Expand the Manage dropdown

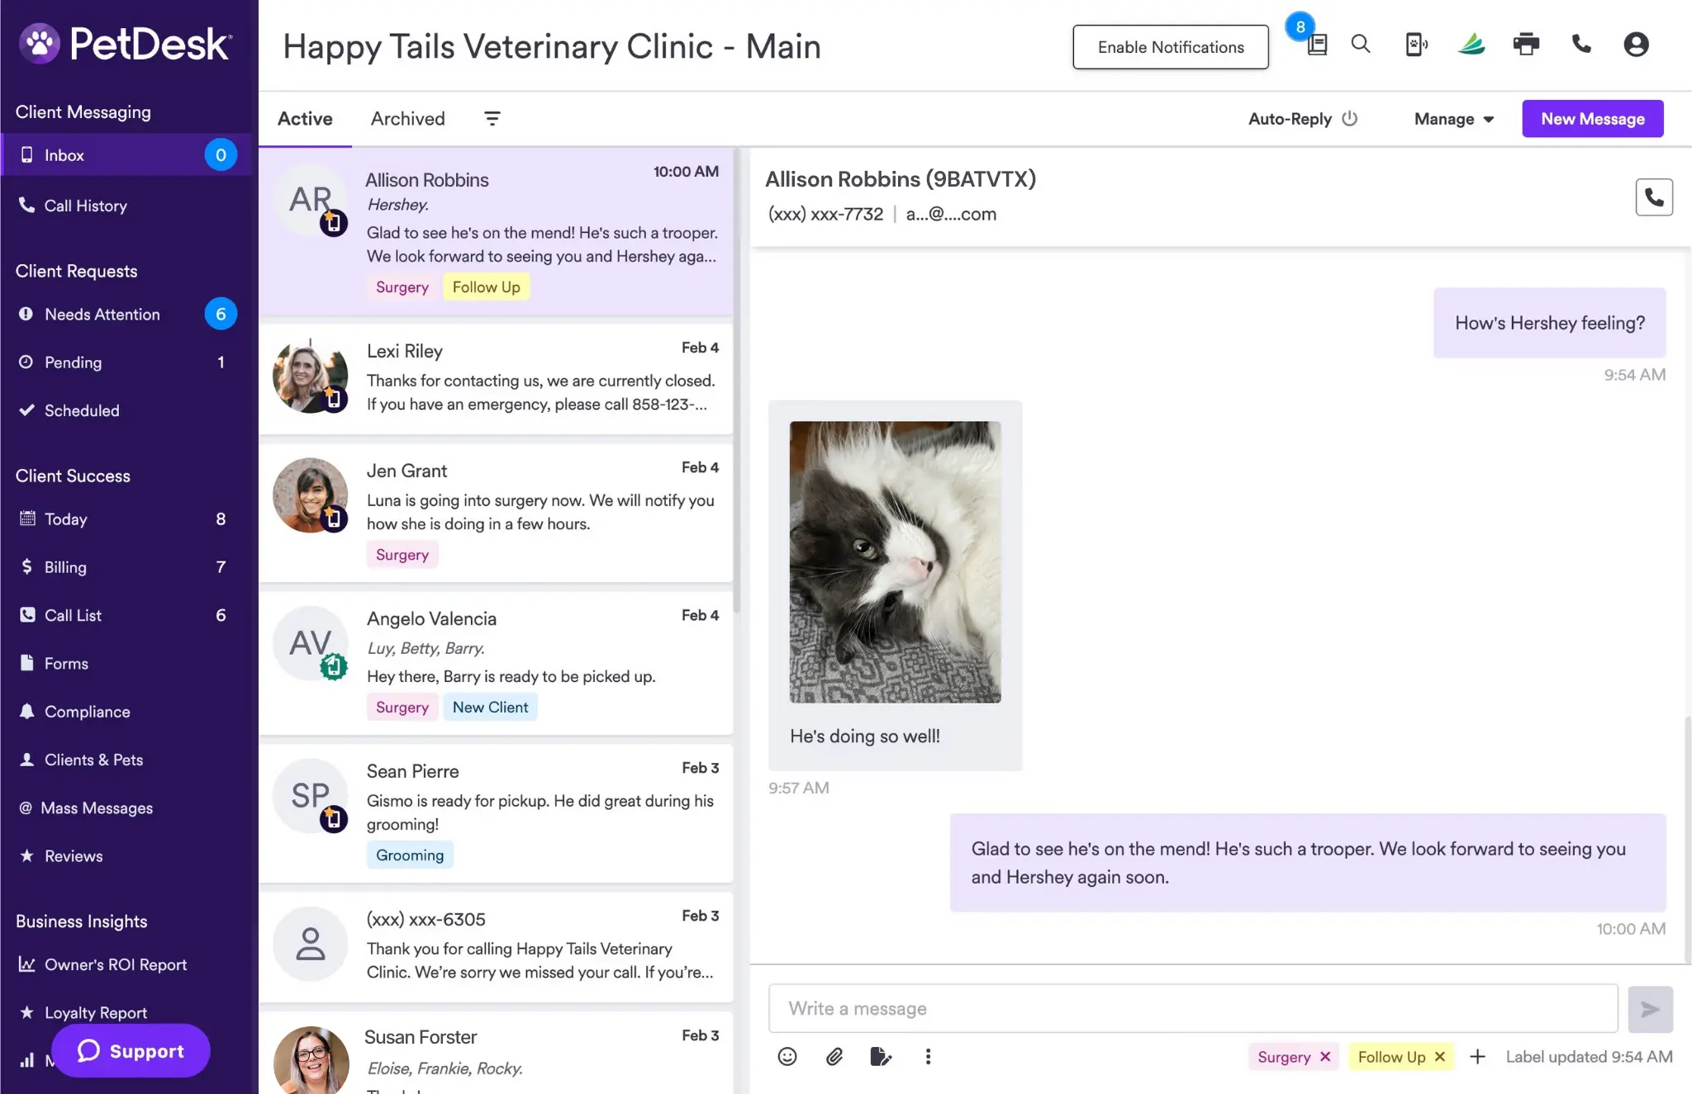(x=1454, y=119)
